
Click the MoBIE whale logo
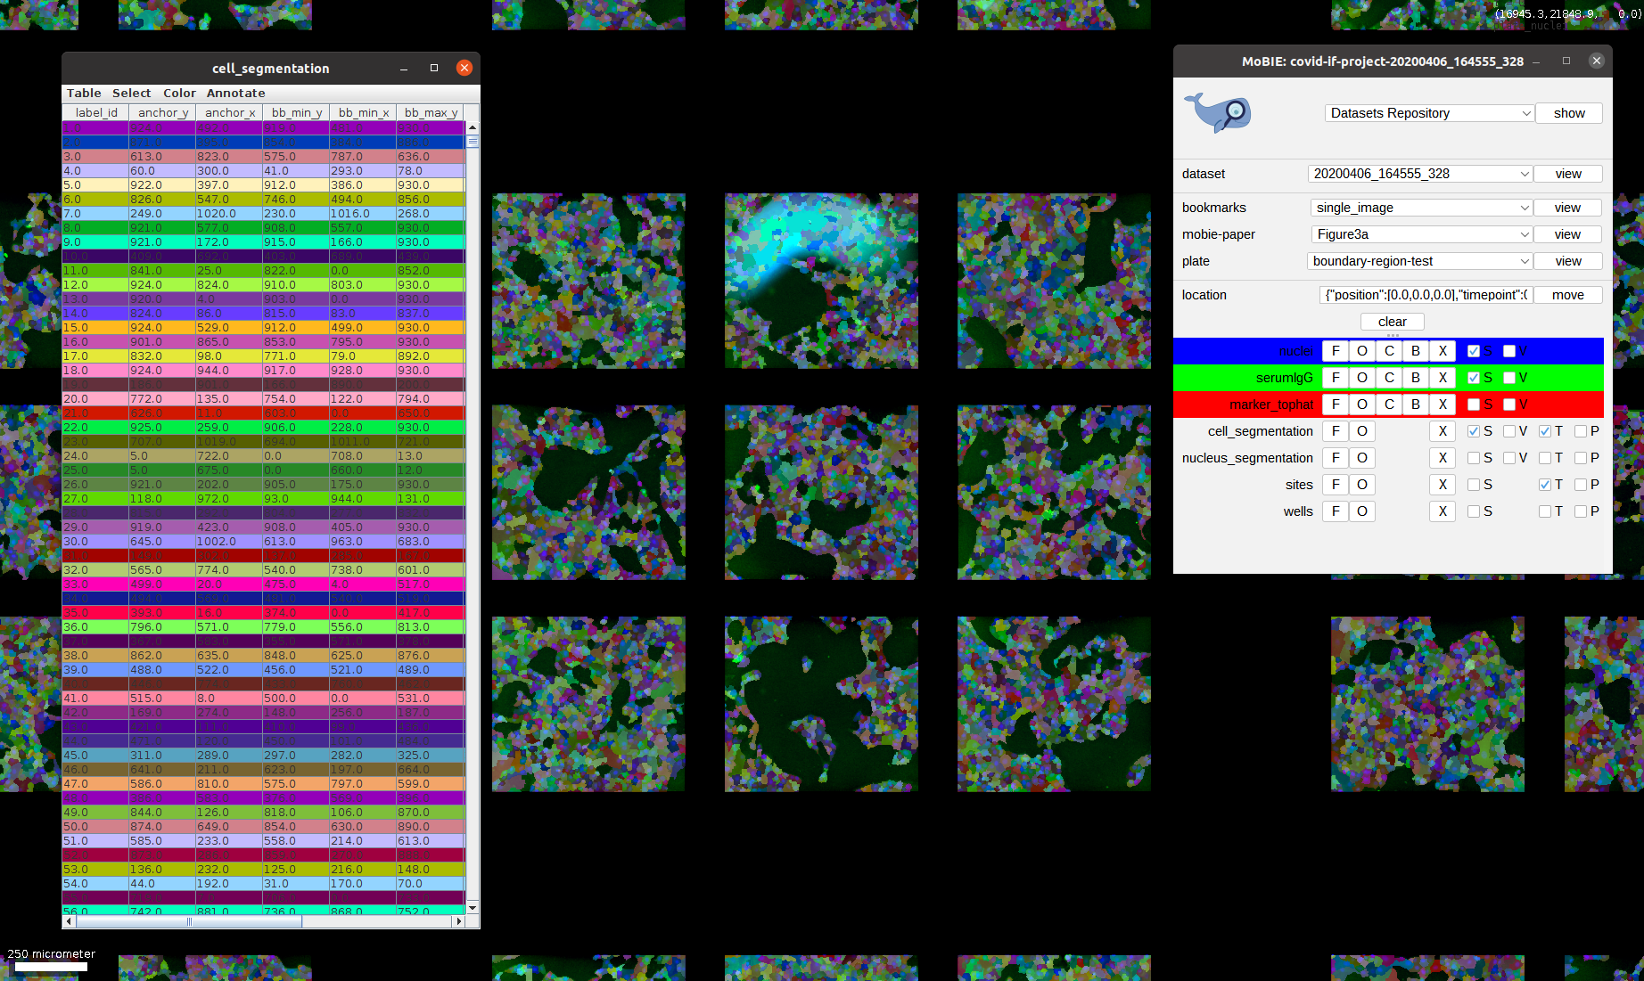tap(1218, 113)
